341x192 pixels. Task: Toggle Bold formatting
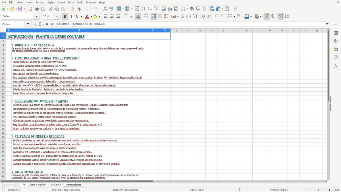(x=65, y=16)
